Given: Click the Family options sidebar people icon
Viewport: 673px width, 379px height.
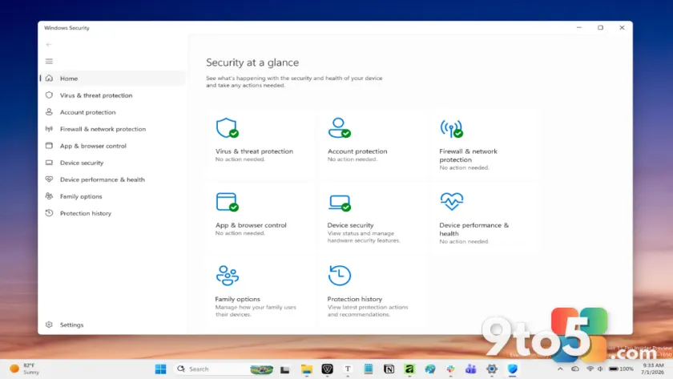Looking at the screenshot, I should 50,196.
